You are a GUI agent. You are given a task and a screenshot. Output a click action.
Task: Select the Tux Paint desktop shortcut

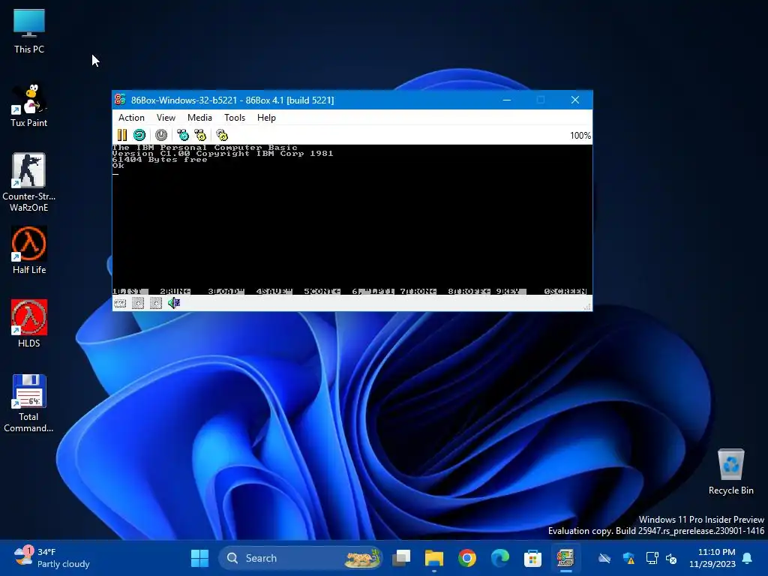(x=29, y=105)
